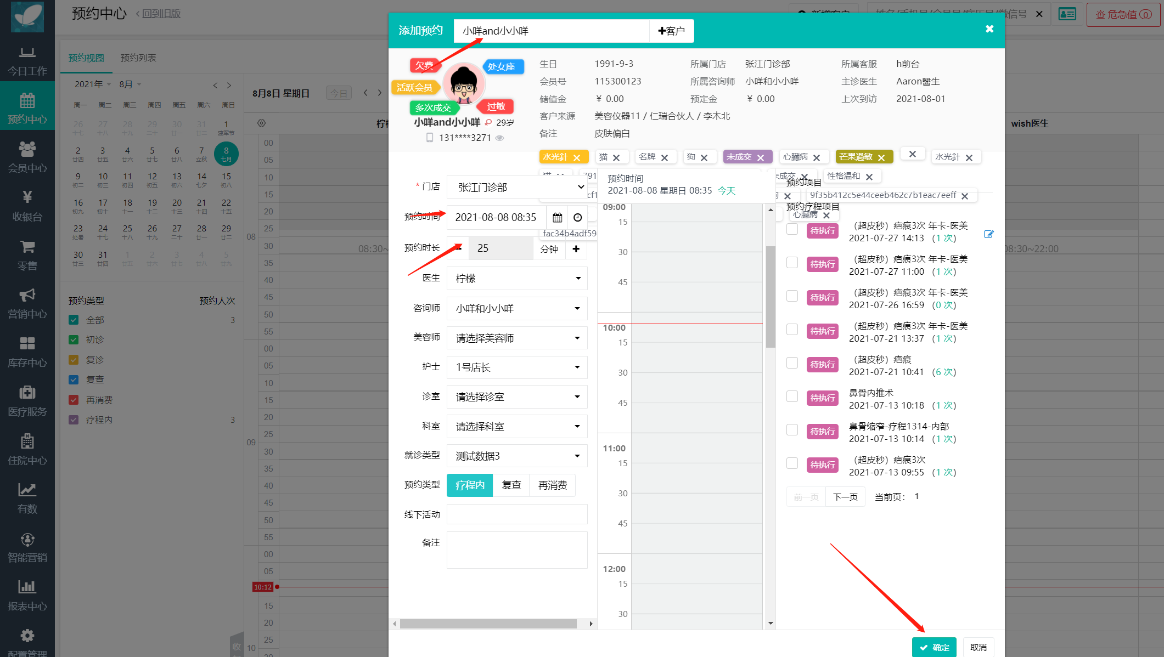The height and width of the screenshot is (657, 1164).
Task: Open 配置管理 gear icon
Action: coord(27,636)
